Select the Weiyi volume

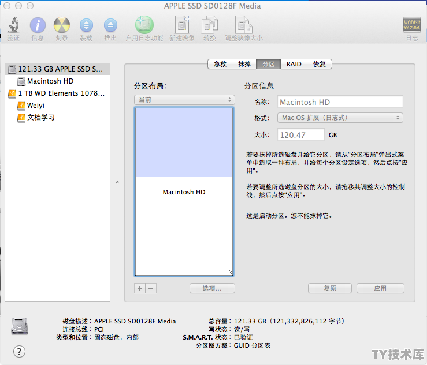click(x=57, y=105)
